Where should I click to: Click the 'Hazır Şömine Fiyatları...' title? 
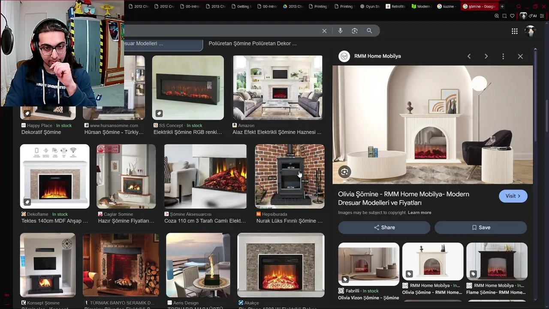(x=126, y=221)
